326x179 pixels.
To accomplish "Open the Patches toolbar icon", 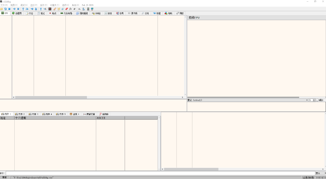I will (x=55, y=9).
